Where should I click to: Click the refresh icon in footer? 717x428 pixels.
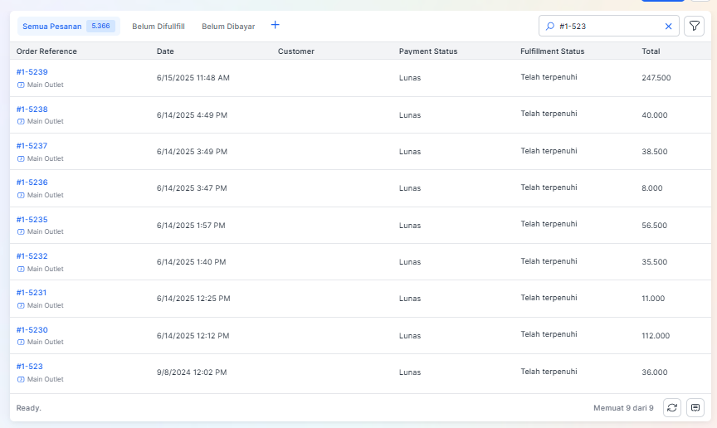(671, 407)
